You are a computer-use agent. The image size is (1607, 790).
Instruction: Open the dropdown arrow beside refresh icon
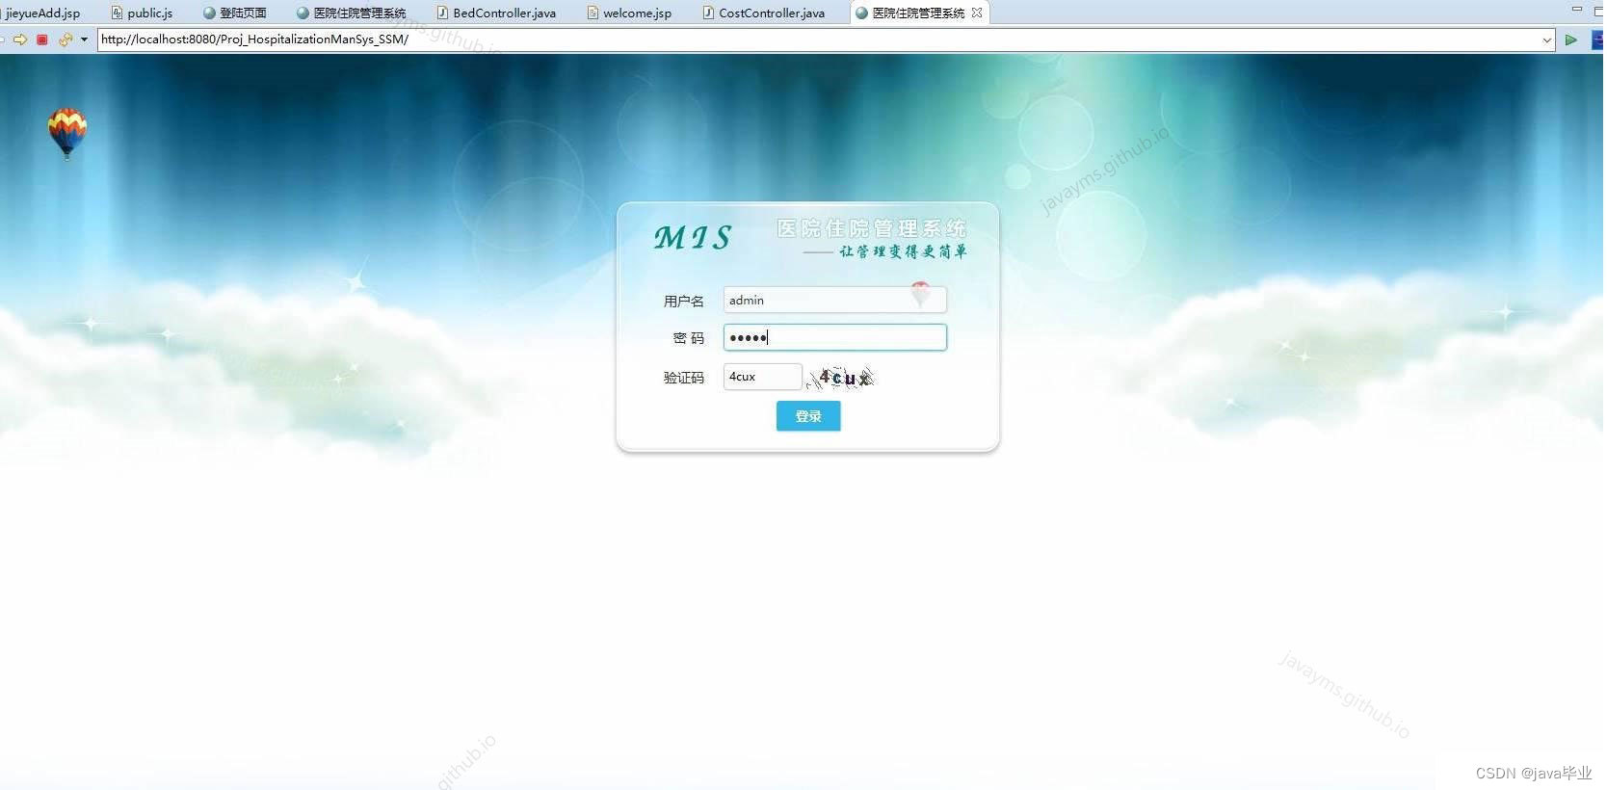pyautogui.click(x=85, y=39)
